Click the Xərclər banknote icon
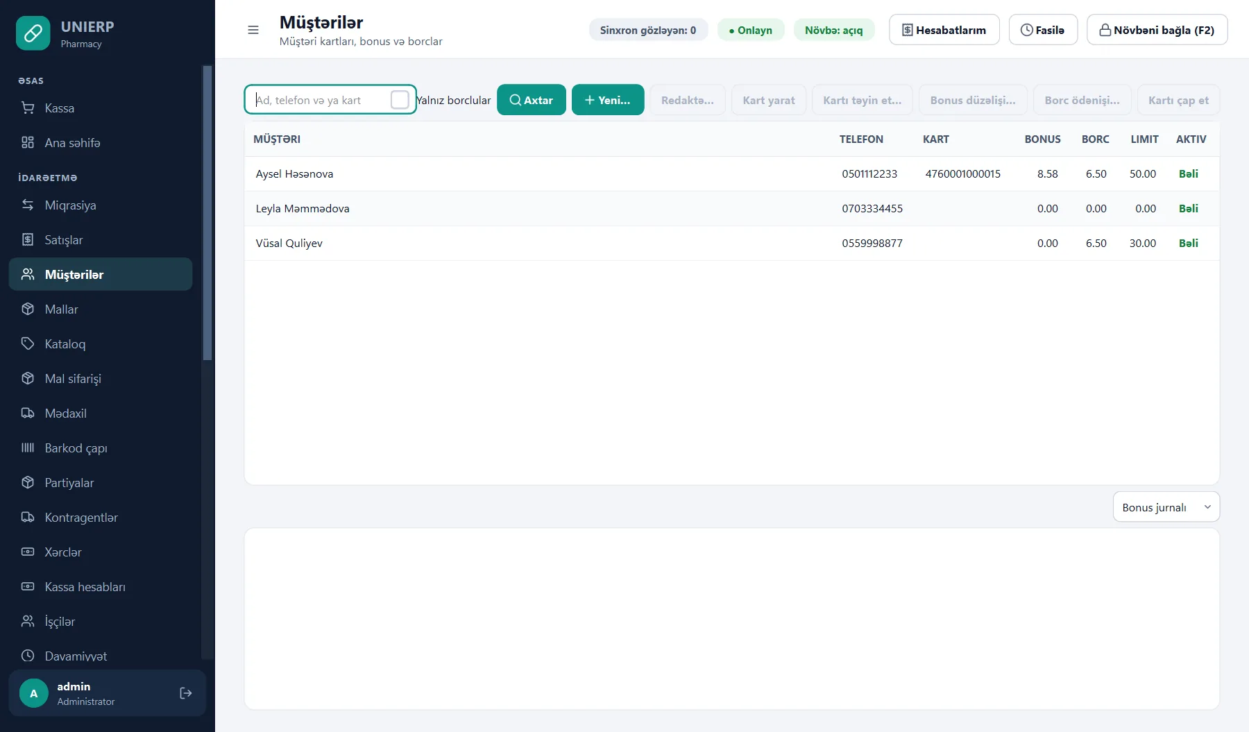The image size is (1249, 732). point(28,552)
